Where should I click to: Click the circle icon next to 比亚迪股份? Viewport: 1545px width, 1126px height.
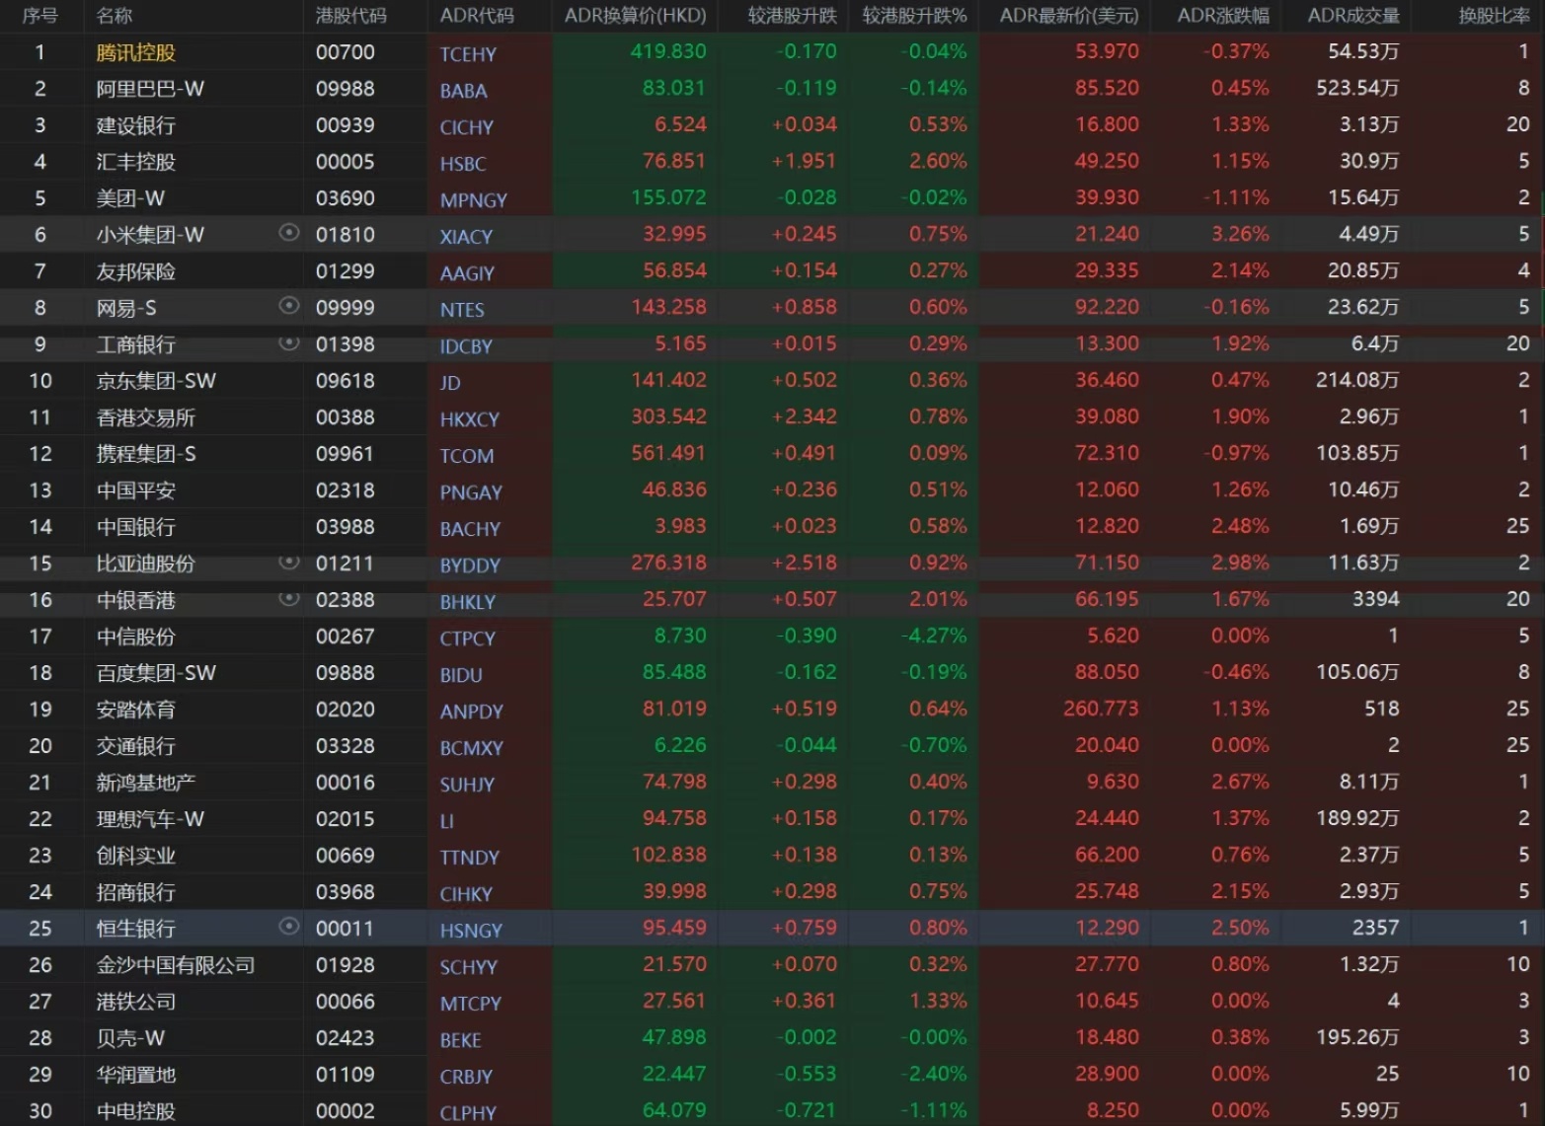289,562
